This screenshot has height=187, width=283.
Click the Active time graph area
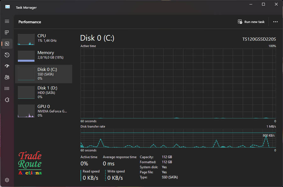178,84
